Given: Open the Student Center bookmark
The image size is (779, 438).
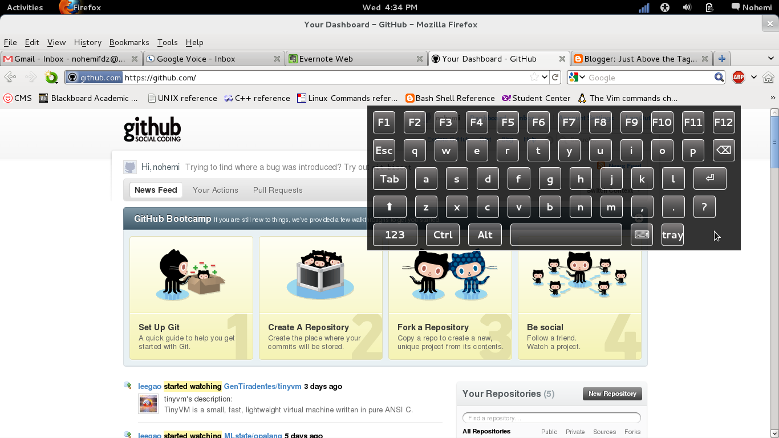Looking at the screenshot, I should pyautogui.click(x=536, y=98).
